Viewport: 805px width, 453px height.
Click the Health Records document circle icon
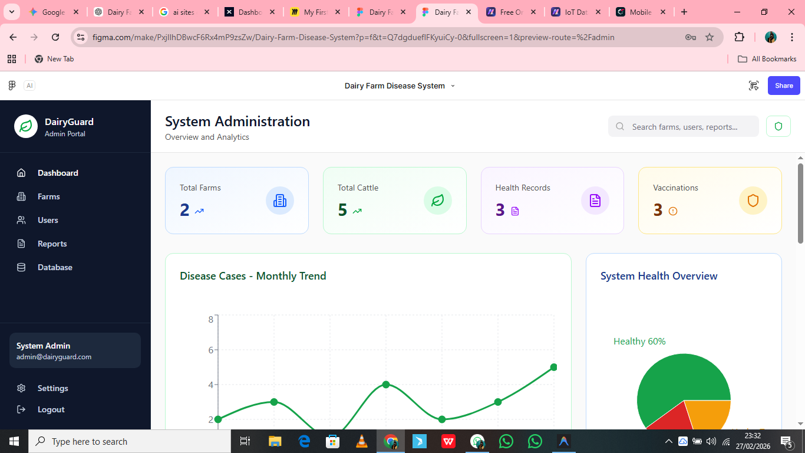pos(595,201)
